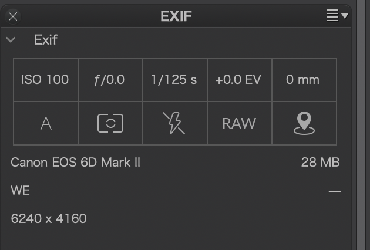Click the 0 mm focal length cell
The height and width of the screenshot is (250, 370).
[x=304, y=80]
